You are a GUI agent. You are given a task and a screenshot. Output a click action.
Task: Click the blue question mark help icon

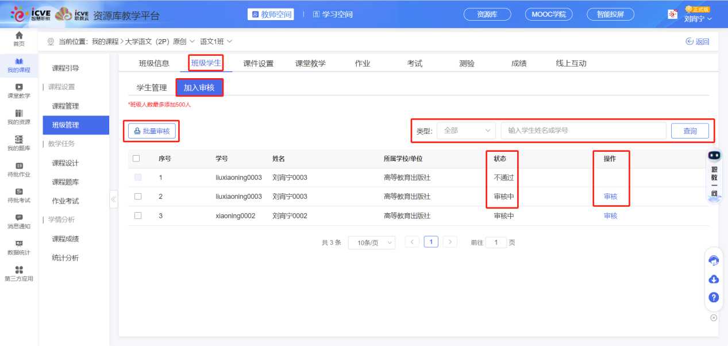[713, 298]
